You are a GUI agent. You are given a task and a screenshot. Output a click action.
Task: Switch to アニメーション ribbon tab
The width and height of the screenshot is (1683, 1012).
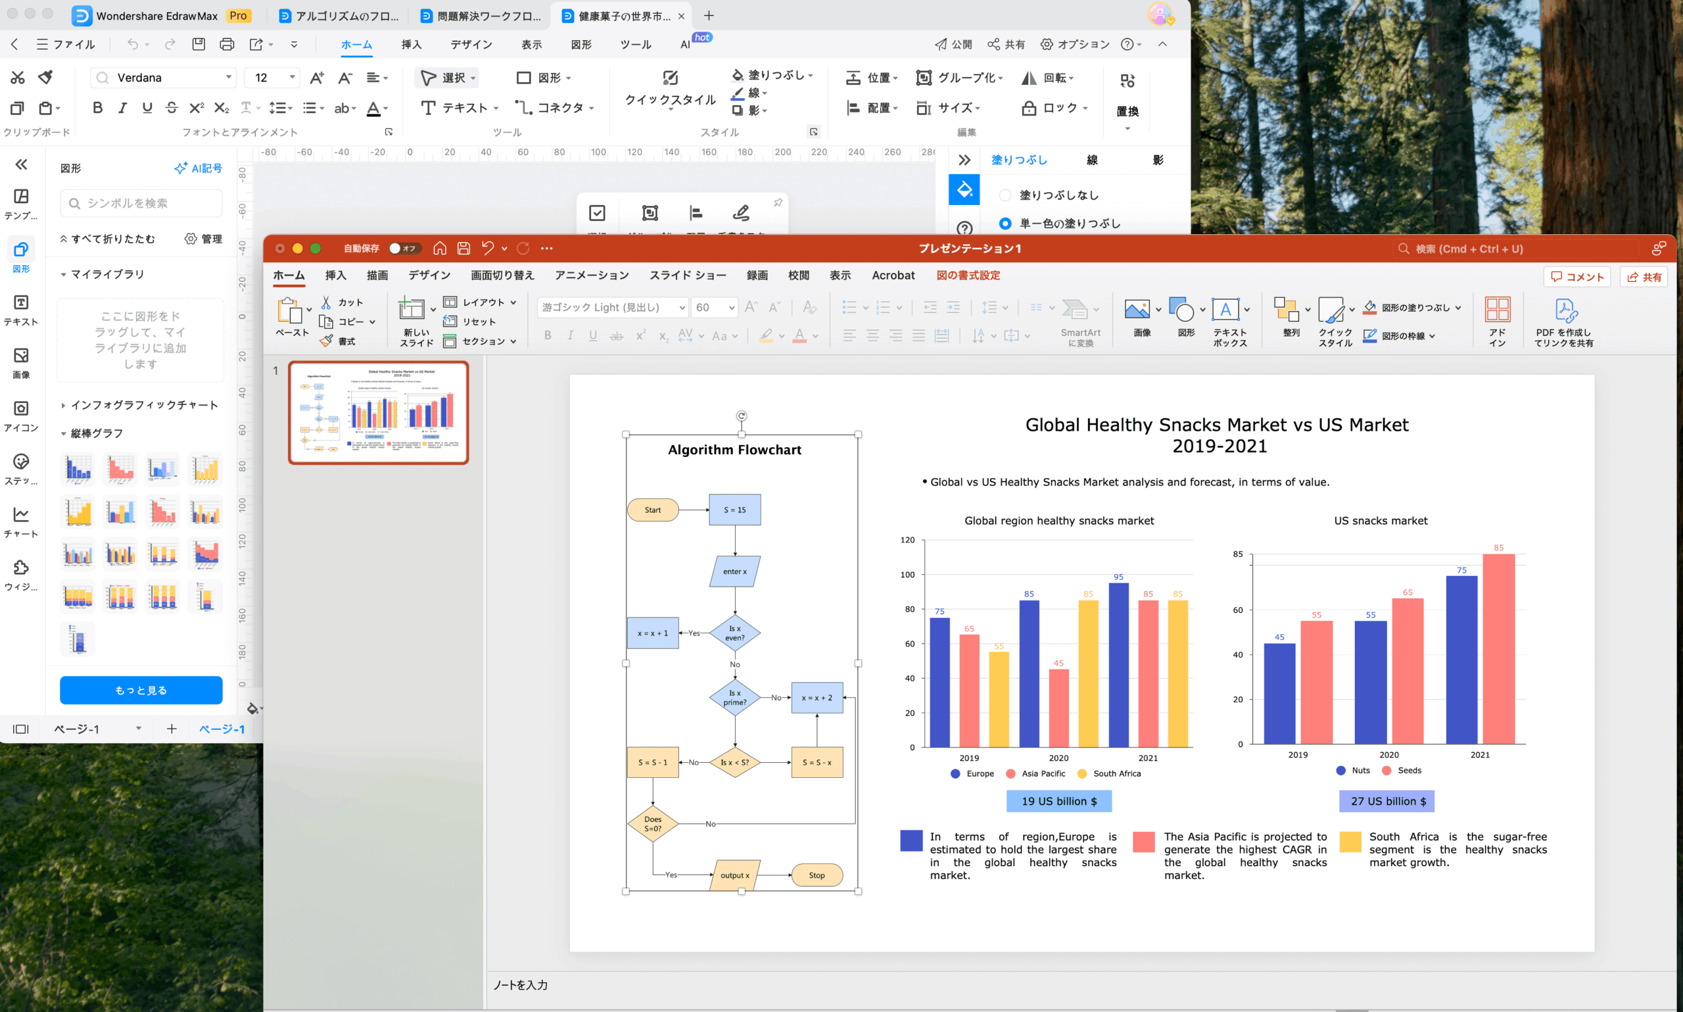pyautogui.click(x=591, y=276)
